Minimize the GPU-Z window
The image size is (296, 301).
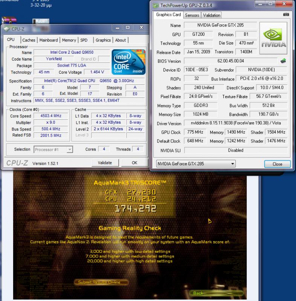pyautogui.click(x=260, y=4)
